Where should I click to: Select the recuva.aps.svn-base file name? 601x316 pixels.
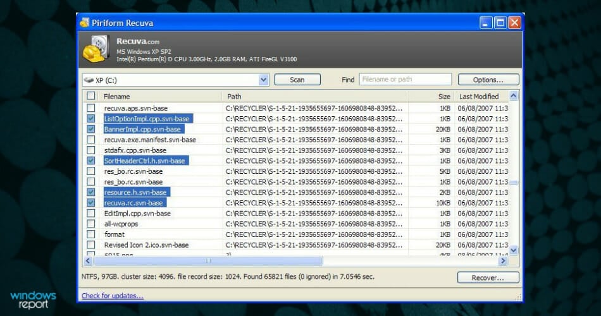click(135, 108)
